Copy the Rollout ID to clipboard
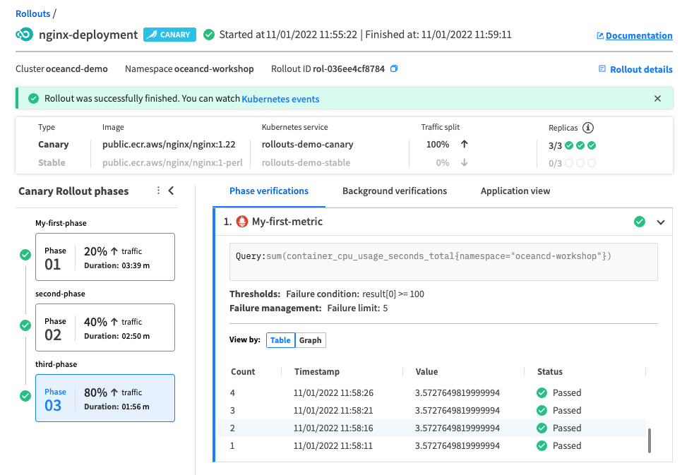682x475 pixels. pyautogui.click(x=394, y=68)
